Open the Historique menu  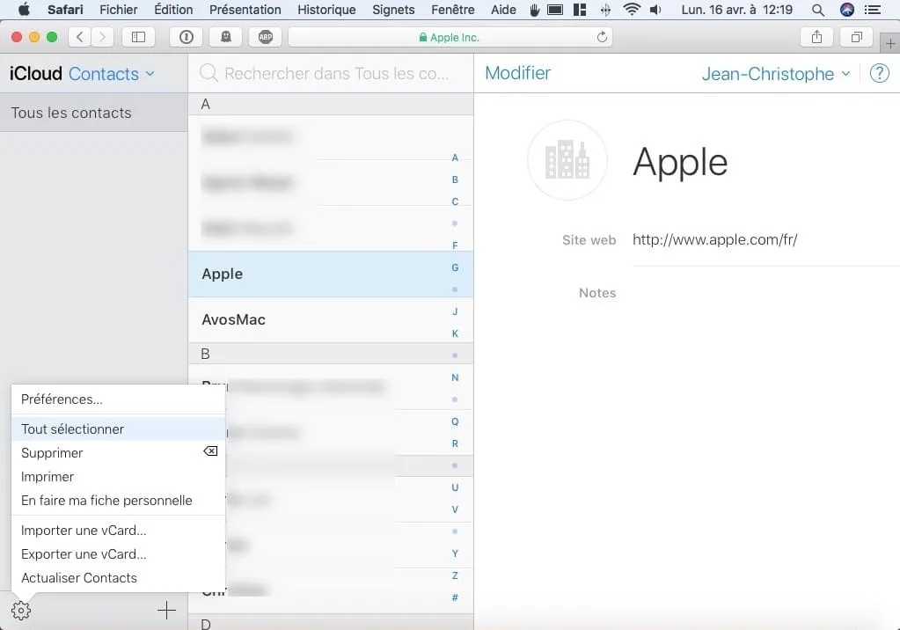326,10
